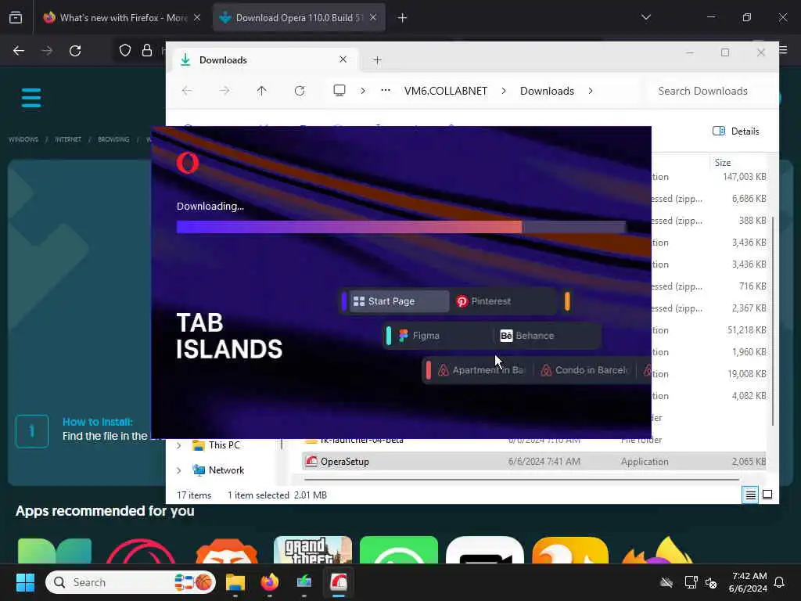The width and height of the screenshot is (801, 601).
Task: Click the Firefox View icon in the tab bar
Action: 16,17
